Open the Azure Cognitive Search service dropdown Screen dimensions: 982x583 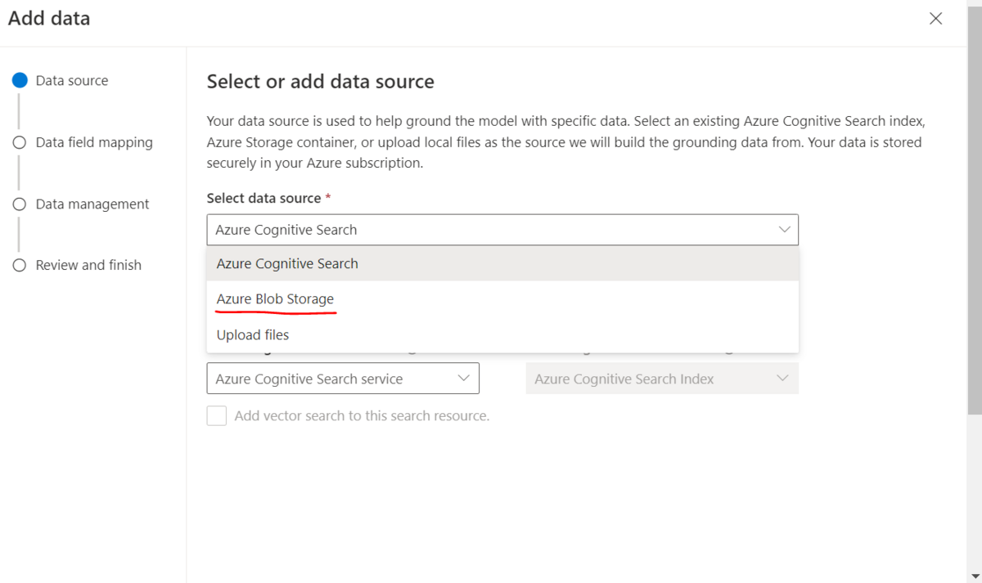[343, 379]
